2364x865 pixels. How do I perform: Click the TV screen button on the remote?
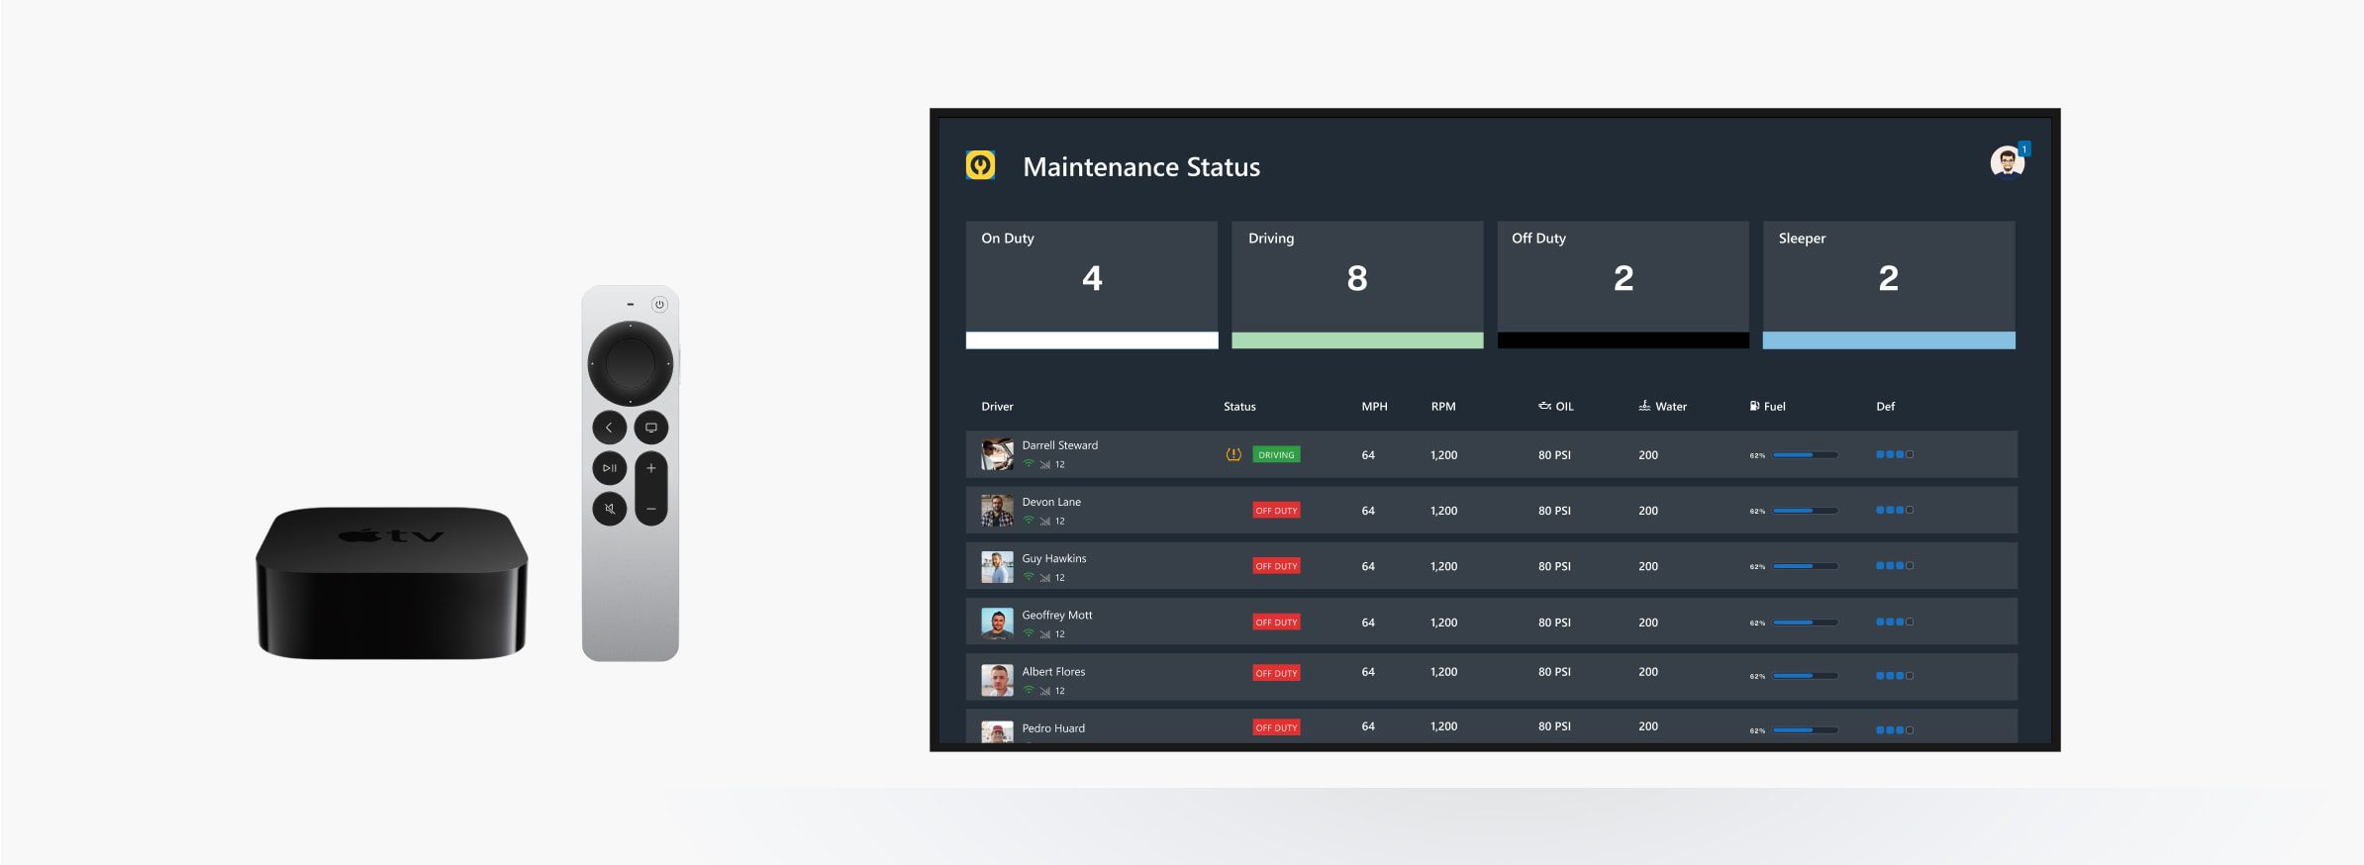click(x=650, y=428)
